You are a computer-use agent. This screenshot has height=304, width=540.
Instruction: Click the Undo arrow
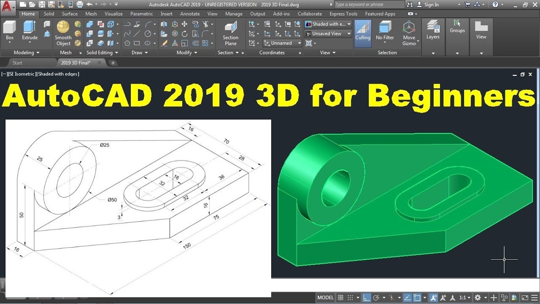coord(89,4)
